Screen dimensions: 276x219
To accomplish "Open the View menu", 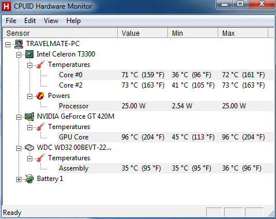I will pyautogui.click(x=51, y=21).
